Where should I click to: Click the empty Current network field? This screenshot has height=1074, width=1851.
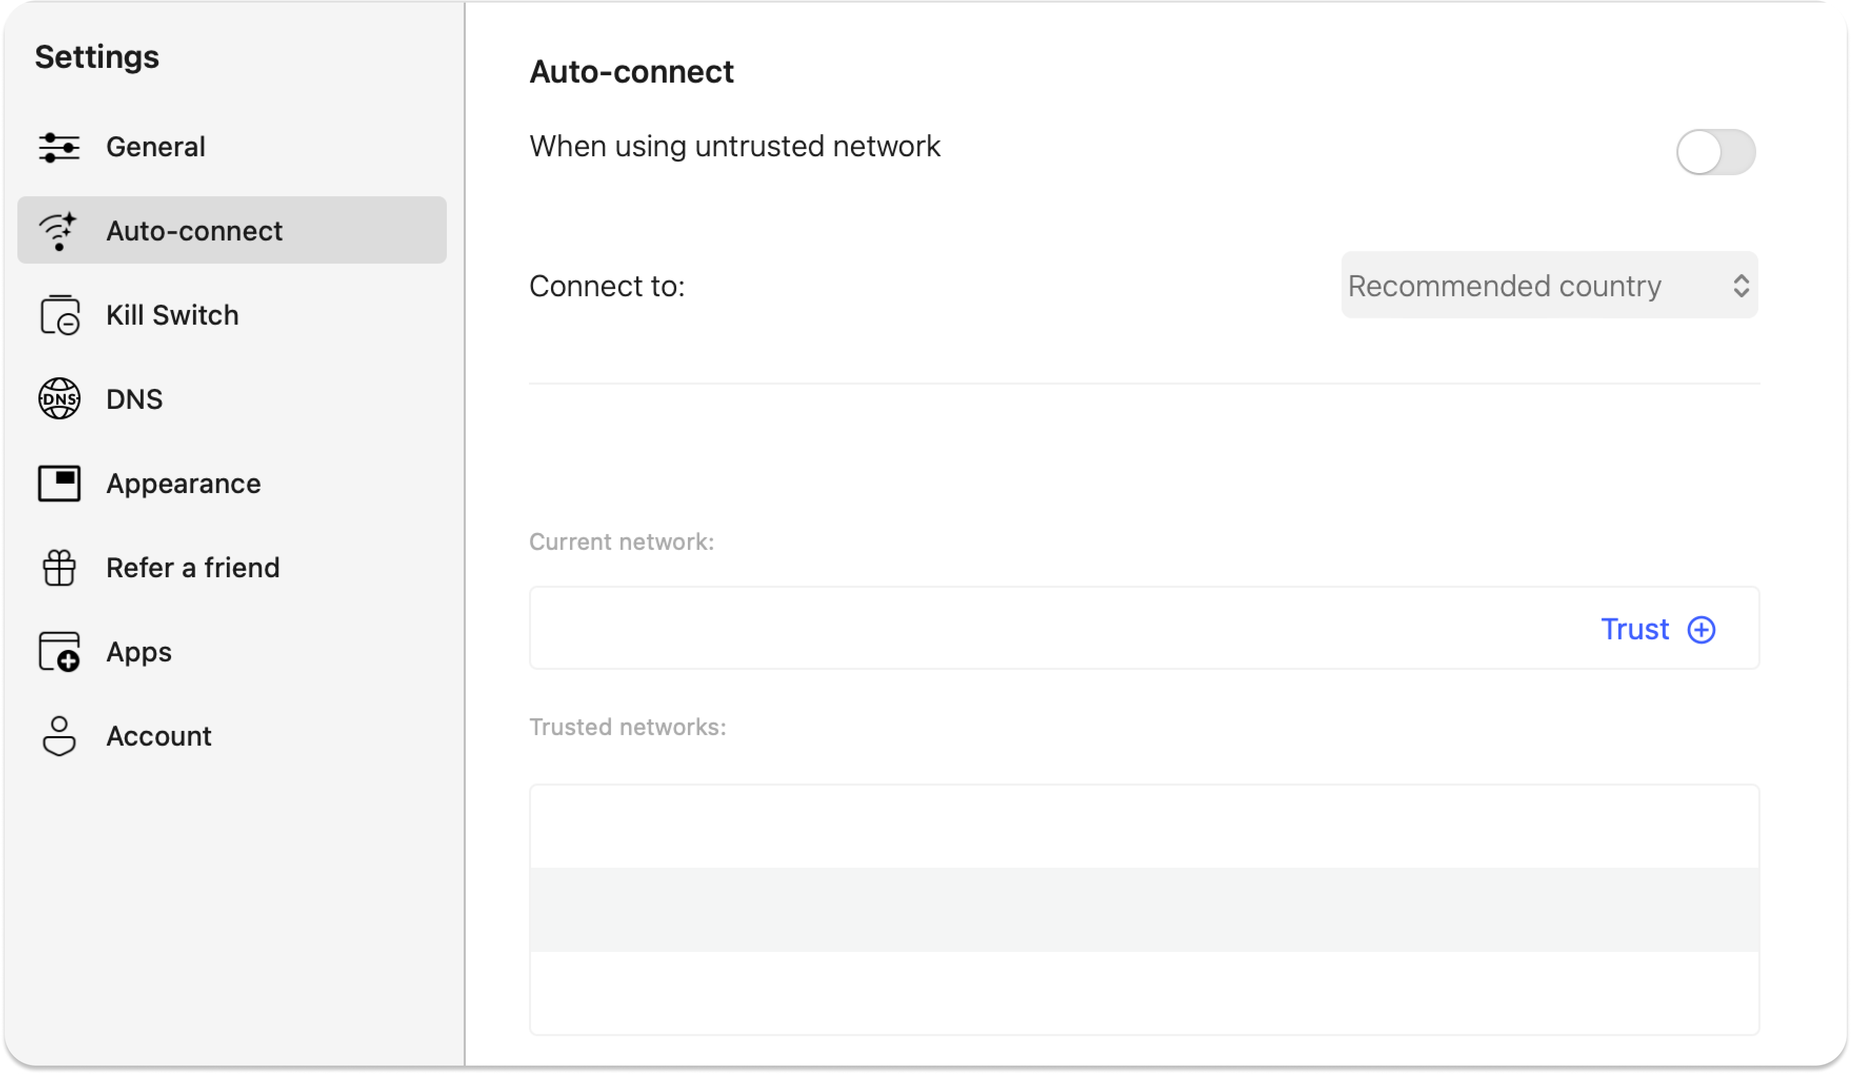pos(1028,628)
